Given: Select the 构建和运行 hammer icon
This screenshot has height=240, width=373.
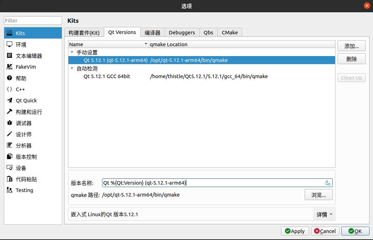Looking at the screenshot, I should click(x=9, y=112).
